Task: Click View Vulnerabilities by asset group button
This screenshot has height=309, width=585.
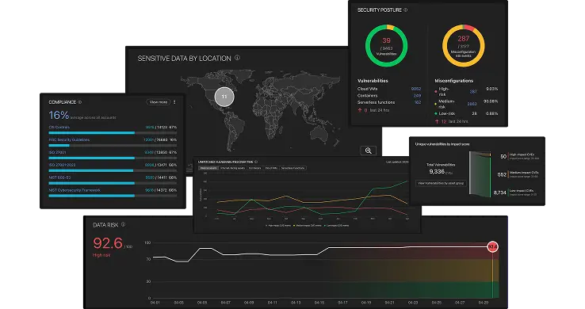Action: pyautogui.click(x=441, y=183)
